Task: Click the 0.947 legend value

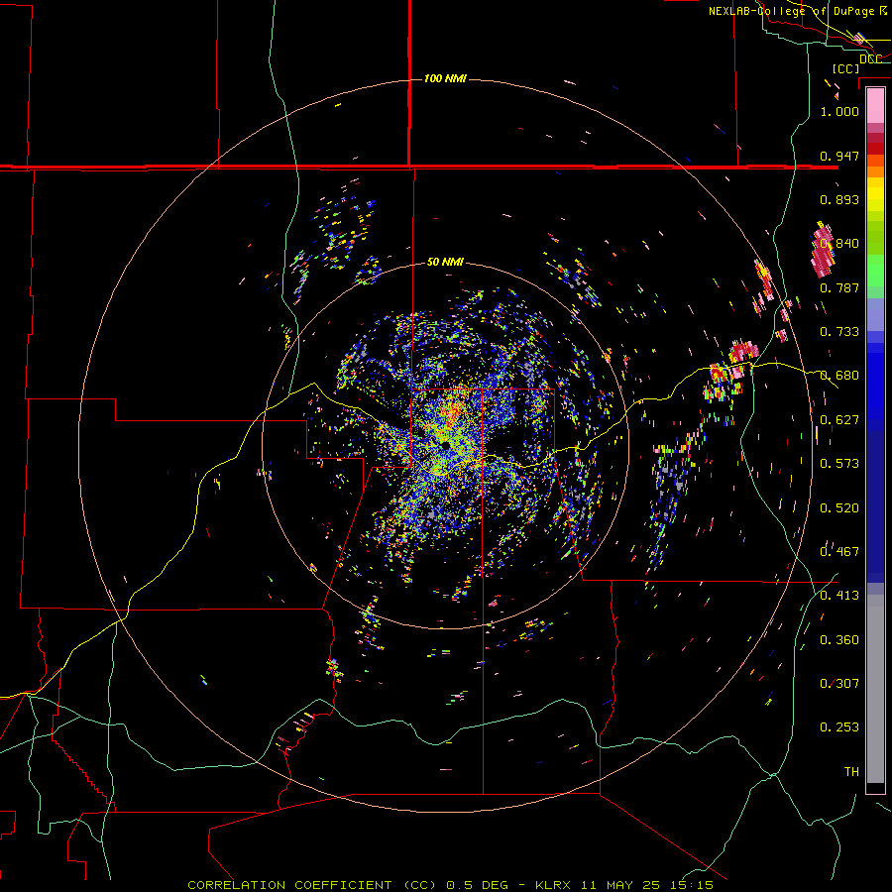Action: 839,156
